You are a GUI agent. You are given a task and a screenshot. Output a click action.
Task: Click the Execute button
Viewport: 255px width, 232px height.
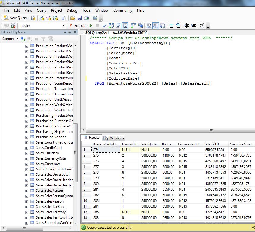78,26
